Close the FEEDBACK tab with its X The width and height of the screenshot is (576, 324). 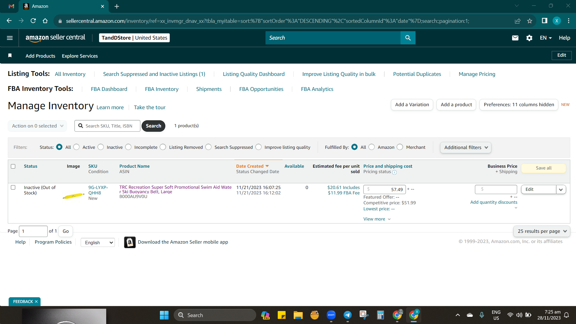tap(36, 301)
